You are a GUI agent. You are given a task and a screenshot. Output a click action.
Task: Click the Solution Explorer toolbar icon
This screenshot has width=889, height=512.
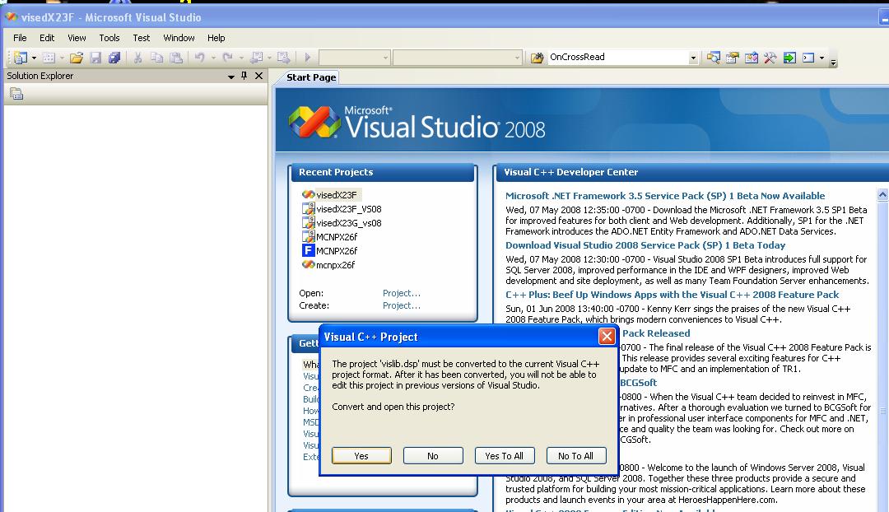click(713, 58)
